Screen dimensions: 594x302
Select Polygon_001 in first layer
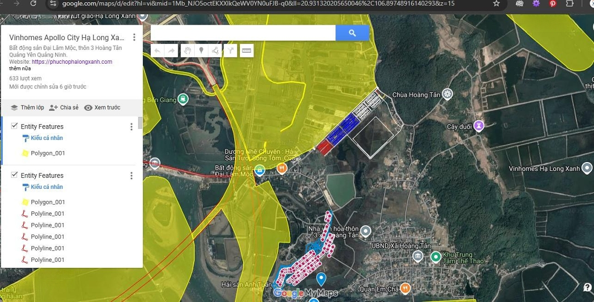(x=48, y=153)
